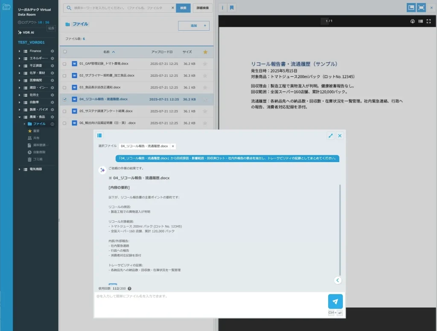This screenshot has height=331, width=437.
Task: Open the 共有 item in sidebar
Action: tap(36, 138)
